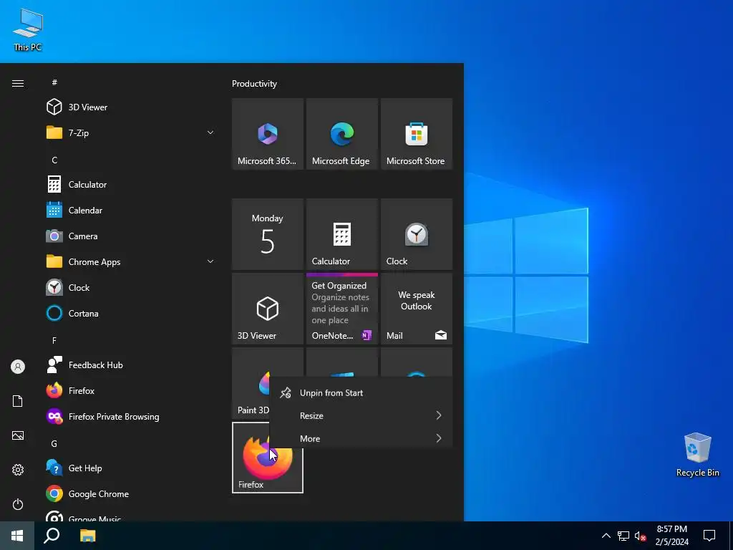Open the Microsoft Store tile

pos(417,134)
